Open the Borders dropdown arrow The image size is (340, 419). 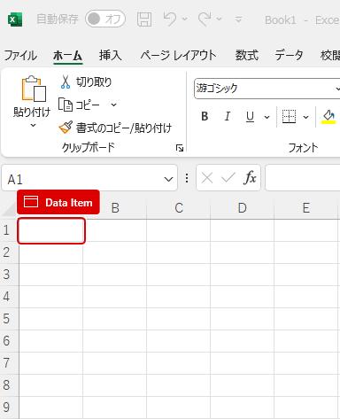click(305, 117)
